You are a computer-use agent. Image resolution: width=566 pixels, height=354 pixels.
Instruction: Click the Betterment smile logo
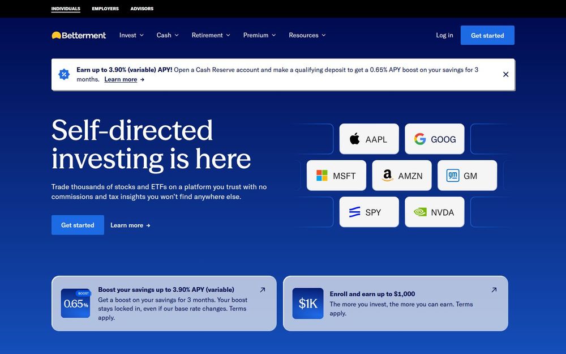click(x=56, y=35)
